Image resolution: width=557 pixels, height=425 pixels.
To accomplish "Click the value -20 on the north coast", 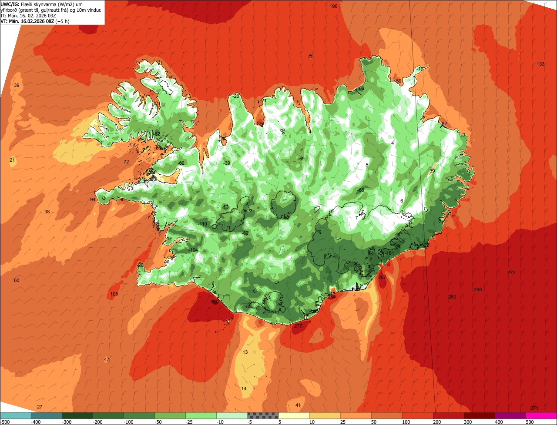I will click(235, 96).
